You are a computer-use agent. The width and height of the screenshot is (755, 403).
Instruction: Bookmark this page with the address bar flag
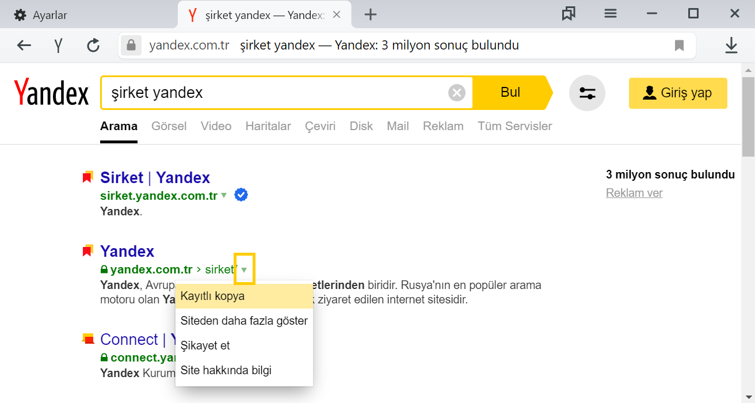click(679, 45)
